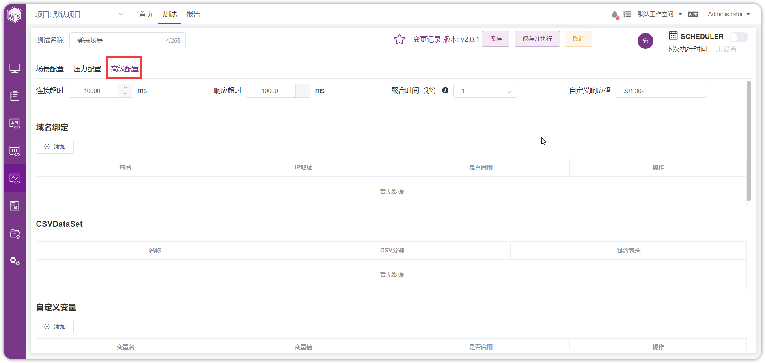Select the 测试 menu item
This screenshot has width=765, height=363.
tap(170, 14)
